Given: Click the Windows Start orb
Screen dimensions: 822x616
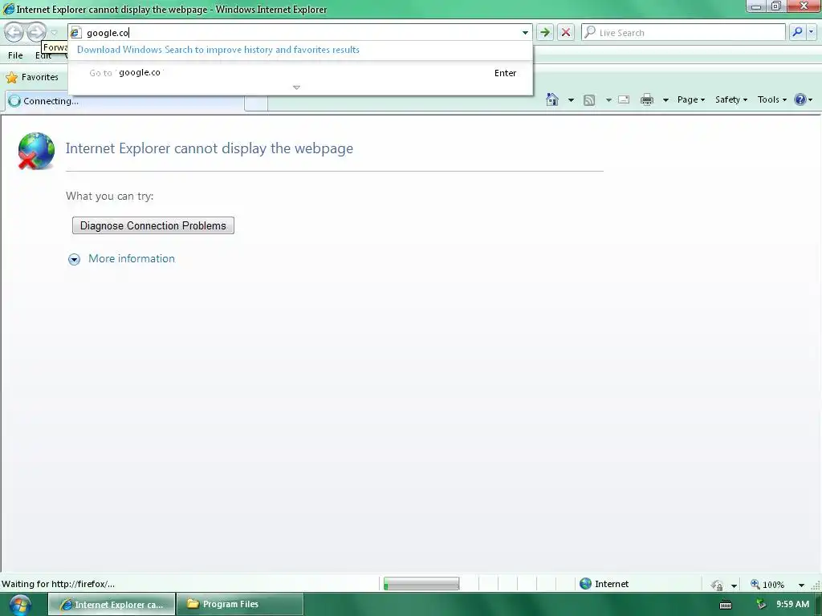Looking at the screenshot, I should (x=20, y=605).
